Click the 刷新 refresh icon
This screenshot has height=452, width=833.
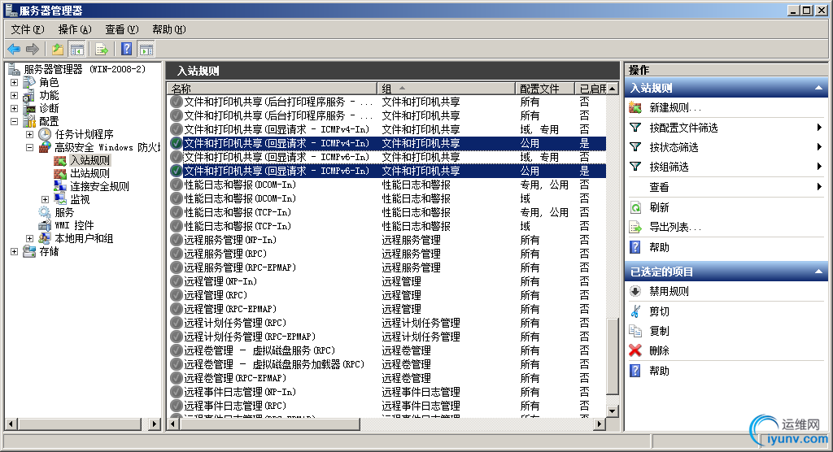pyautogui.click(x=635, y=207)
